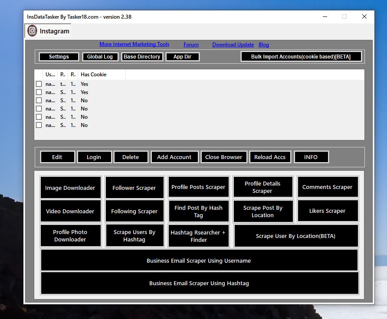
Task: Launch Profile Photo Downloader
Action: tap(70, 235)
